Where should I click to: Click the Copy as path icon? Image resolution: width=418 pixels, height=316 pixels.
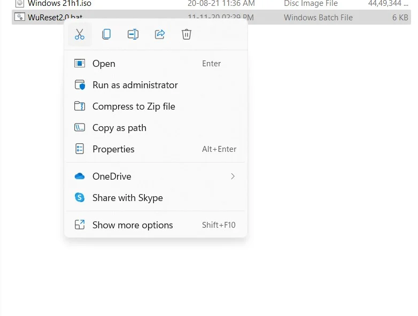(80, 127)
